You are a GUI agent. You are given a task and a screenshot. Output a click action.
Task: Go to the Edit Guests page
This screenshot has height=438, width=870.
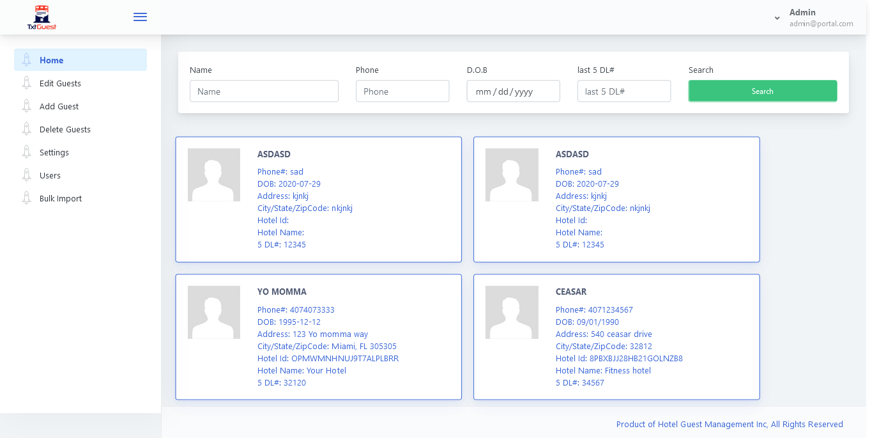[x=60, y=83]
